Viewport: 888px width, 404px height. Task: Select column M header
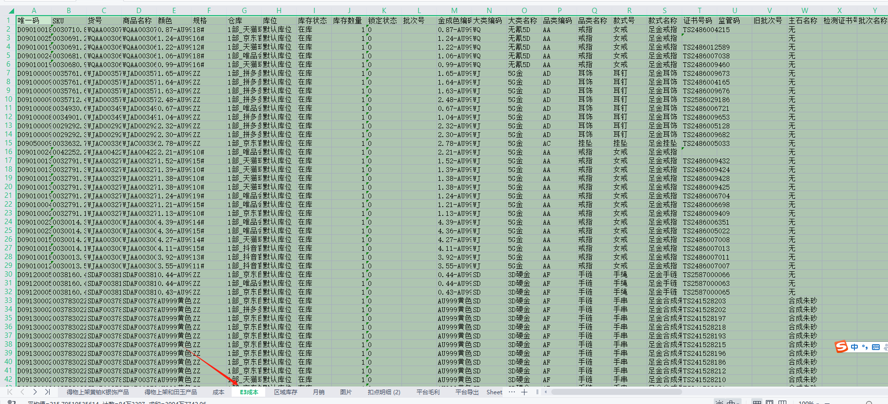[x=454, y=10]
